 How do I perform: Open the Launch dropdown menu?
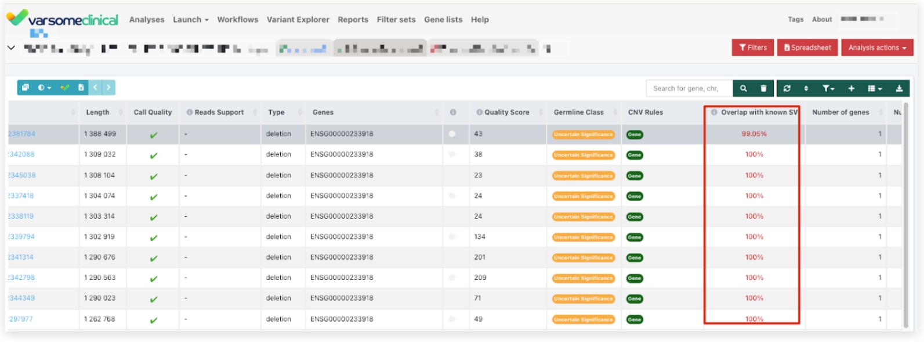(x=190, y=20)
